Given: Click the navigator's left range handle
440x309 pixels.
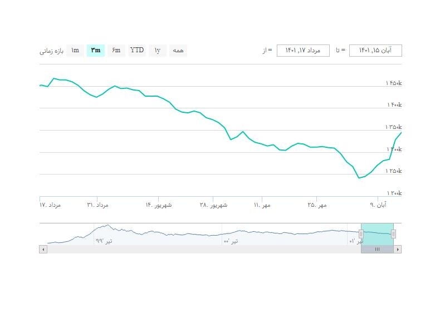Looking at the screenshot, I should [361, 234].
